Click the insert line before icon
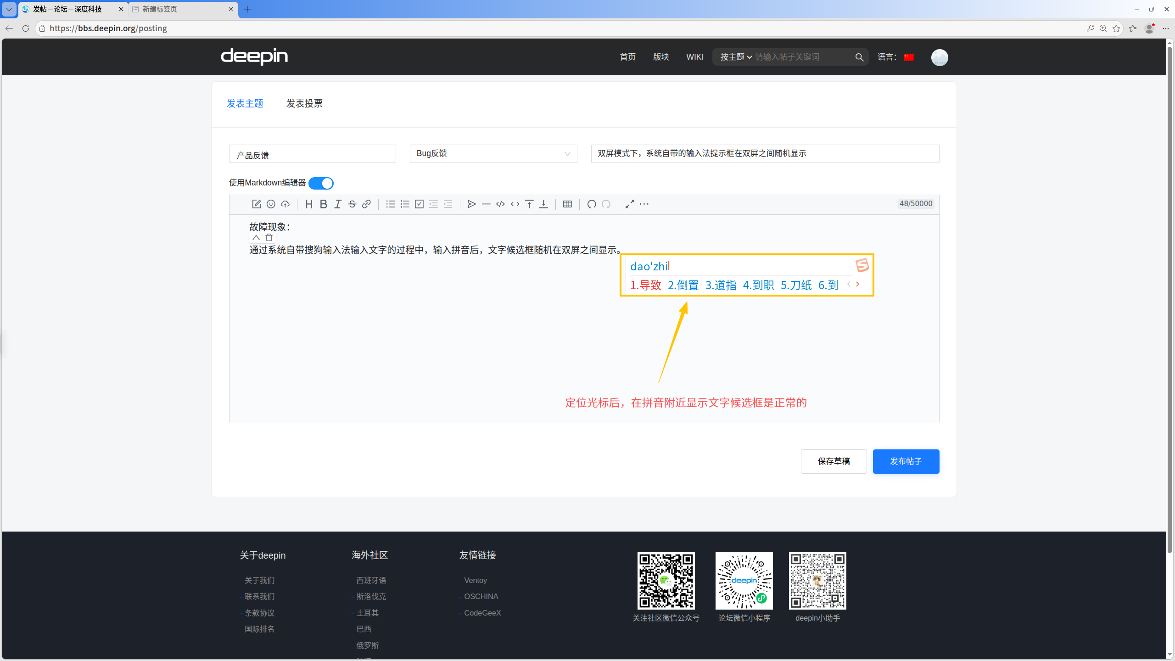 point(529,204)
